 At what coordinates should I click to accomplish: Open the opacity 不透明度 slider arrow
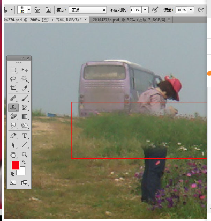tap(145, 10)
